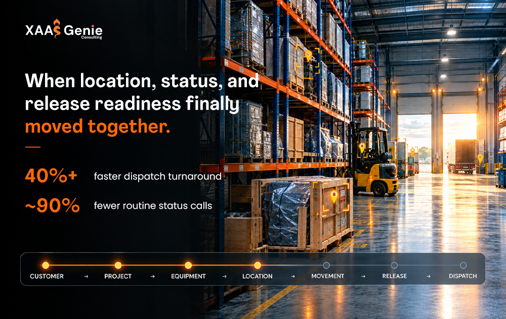Click the XAAS Genie Consulting logo
The image size is (506, 319).
pyautogui.click(x=64, y=29)
